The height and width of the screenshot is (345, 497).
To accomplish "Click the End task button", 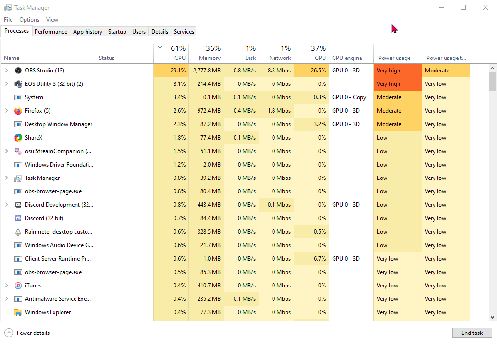I will pyautogui.click(x=472, y=333).
